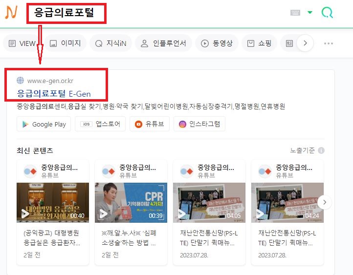This screenshot has width=353, height=275.
Task: Advance the video carousel with next arrow
Action: click(x=325, y=202)
